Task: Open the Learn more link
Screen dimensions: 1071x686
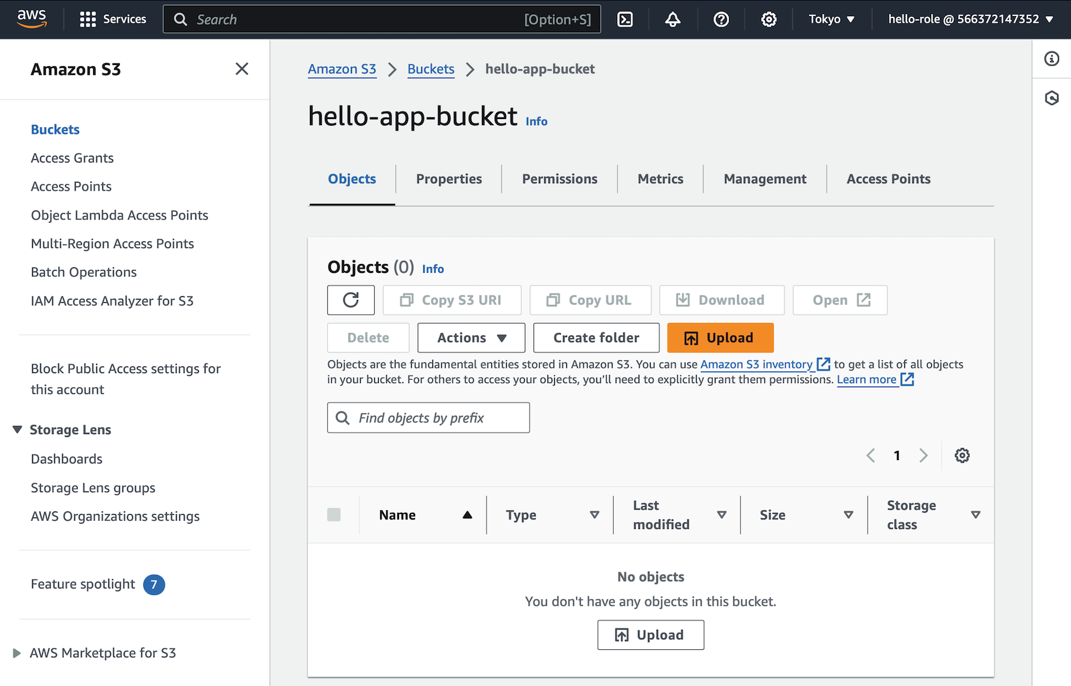Action: click(x=866, y=380)
